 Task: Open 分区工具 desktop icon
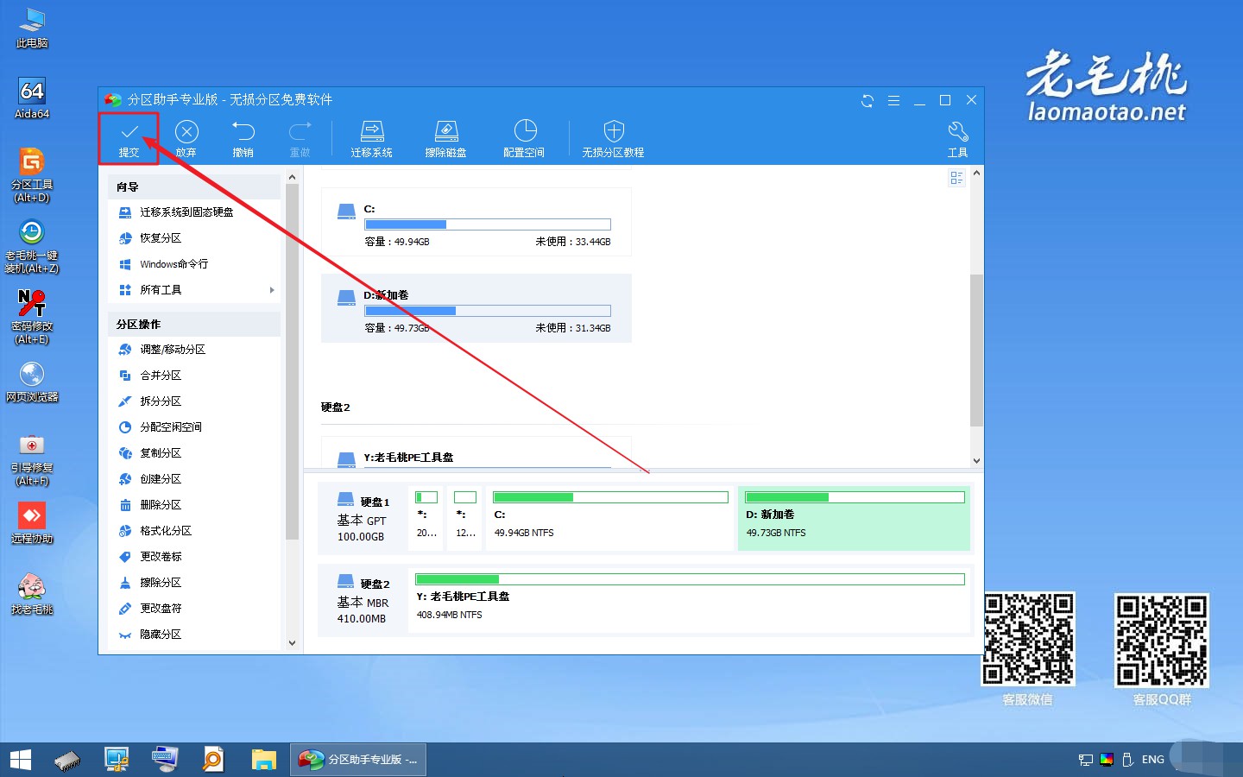click(32, 175)
